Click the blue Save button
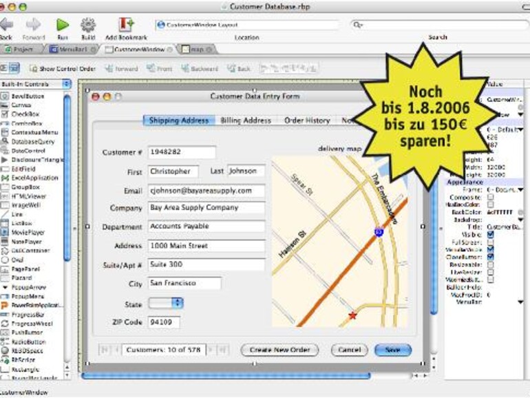 tap(393, 350)
